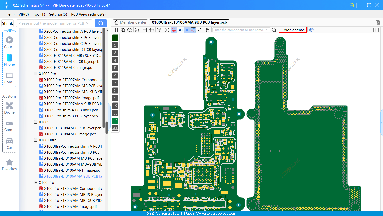Screen dimensions: 383x216
Task: Open the PCB View settings(S) menu
Action: tap(88, 14)
